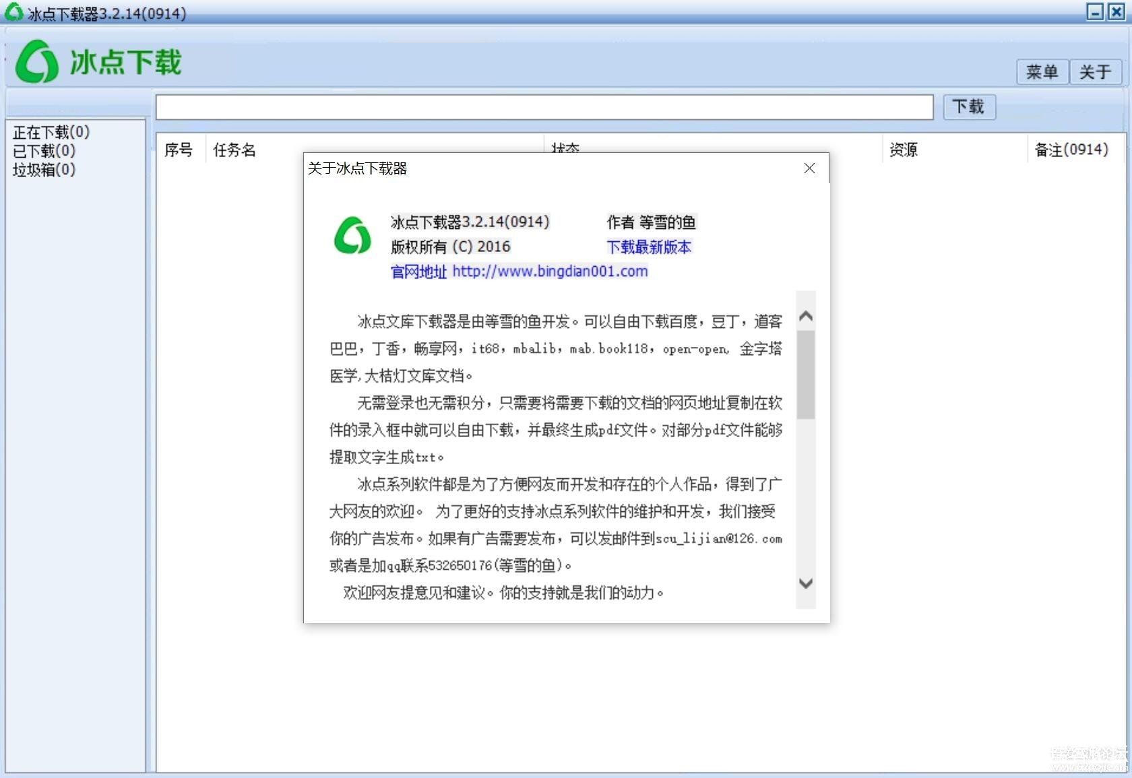Open the 菜单 menu button

tap(1042, 71)
